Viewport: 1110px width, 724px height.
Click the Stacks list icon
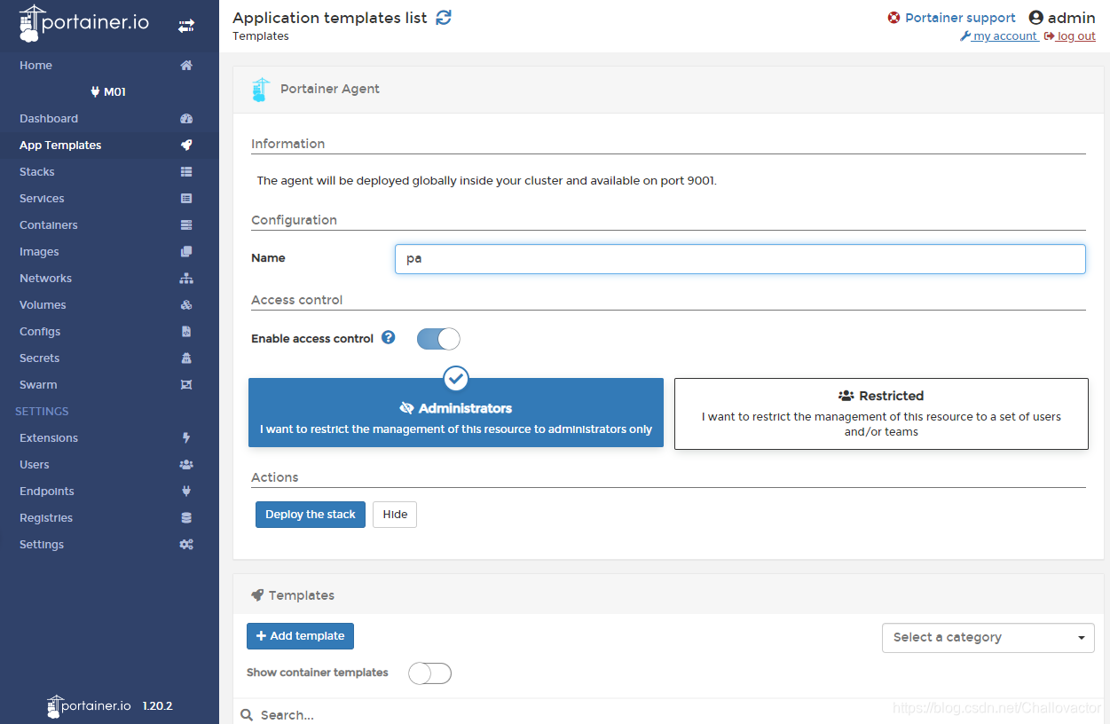click(186, 171)
